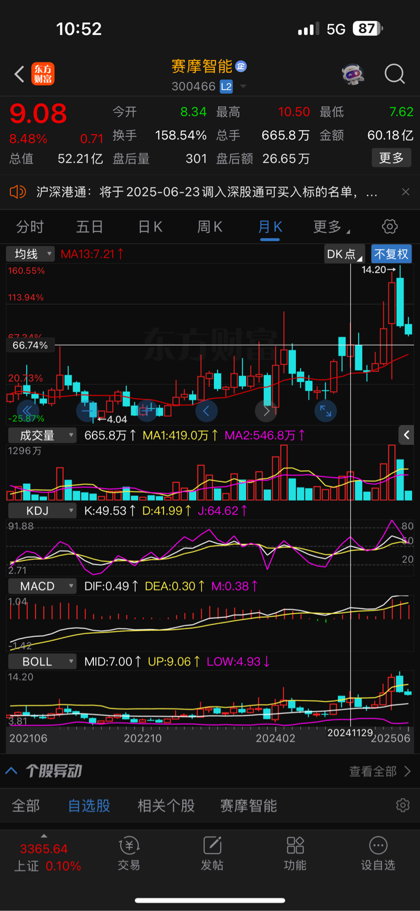Tap the L2 level badge
The height and width of the screenshot is (911, 420).
(x=226, y=86)
